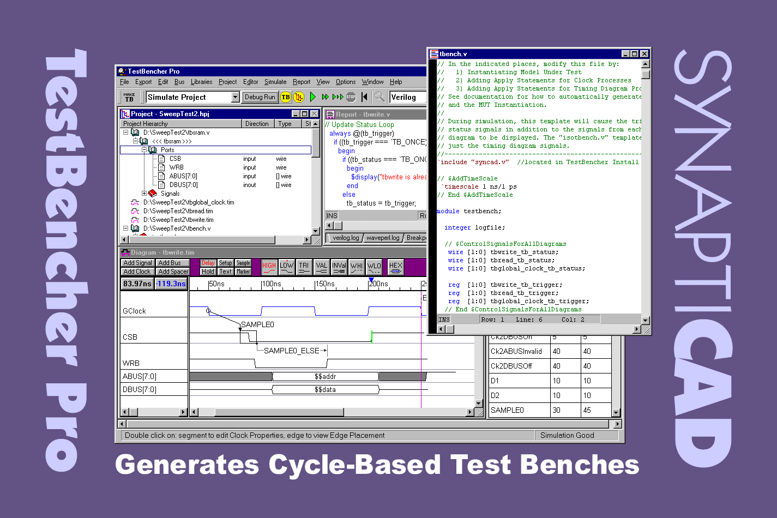
Task: Click the Diagram tbwrite.tim window icon
Action: pos(125,252)
